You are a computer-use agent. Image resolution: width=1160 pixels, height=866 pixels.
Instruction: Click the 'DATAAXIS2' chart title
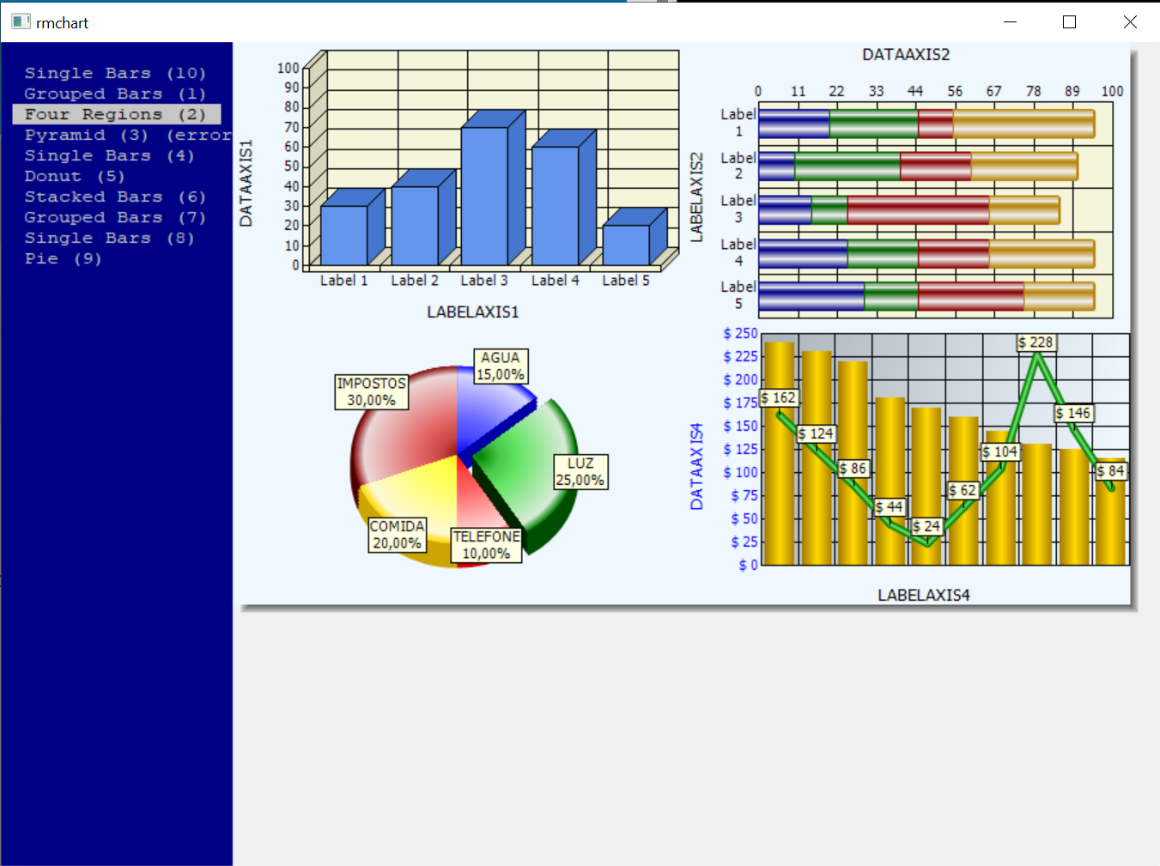[x=906, y=55]
